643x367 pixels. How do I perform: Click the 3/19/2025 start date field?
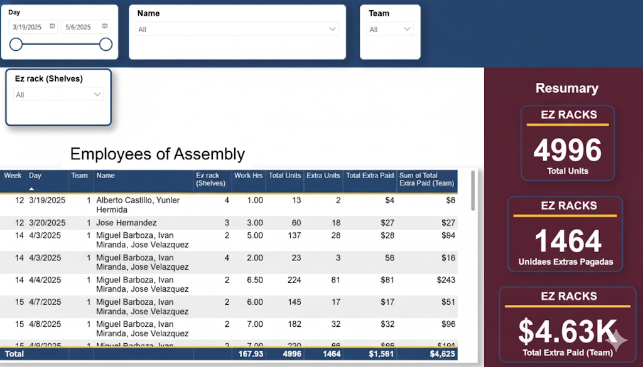point(28,27)
